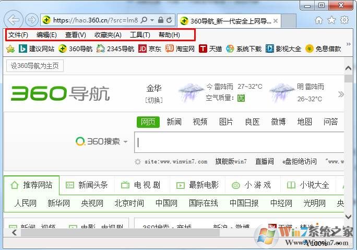
Task: Select the 良医 search tab
Action: [x=252, y=122]
